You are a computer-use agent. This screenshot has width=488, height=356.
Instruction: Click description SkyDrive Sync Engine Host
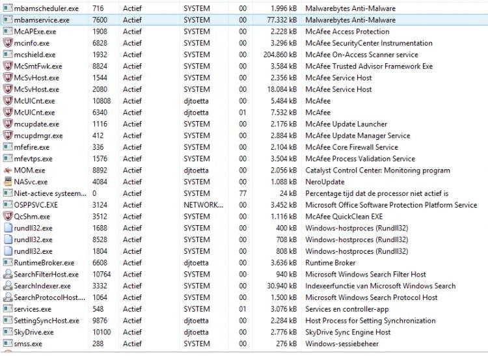(348, 332)
